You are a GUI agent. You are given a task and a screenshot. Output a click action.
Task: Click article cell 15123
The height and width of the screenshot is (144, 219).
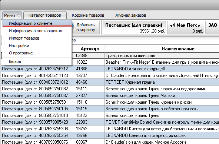click(x=90, y=115)
